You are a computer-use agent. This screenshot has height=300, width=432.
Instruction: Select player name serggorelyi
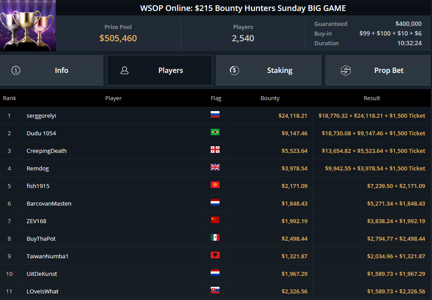41,116
